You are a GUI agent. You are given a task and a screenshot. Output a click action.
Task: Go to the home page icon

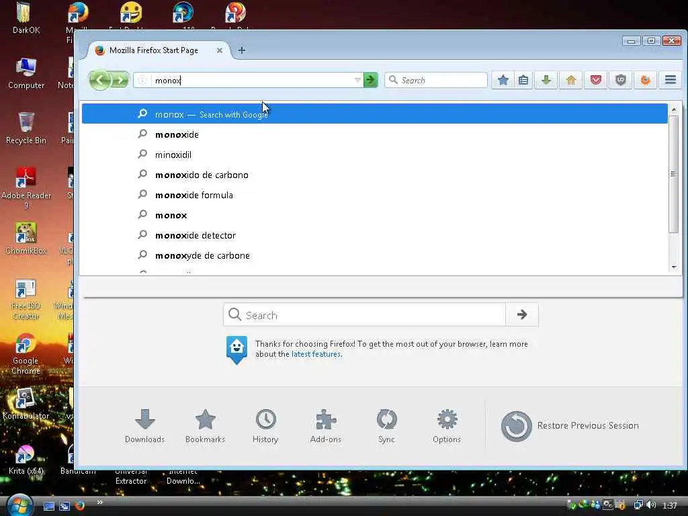tap(570, 80)
